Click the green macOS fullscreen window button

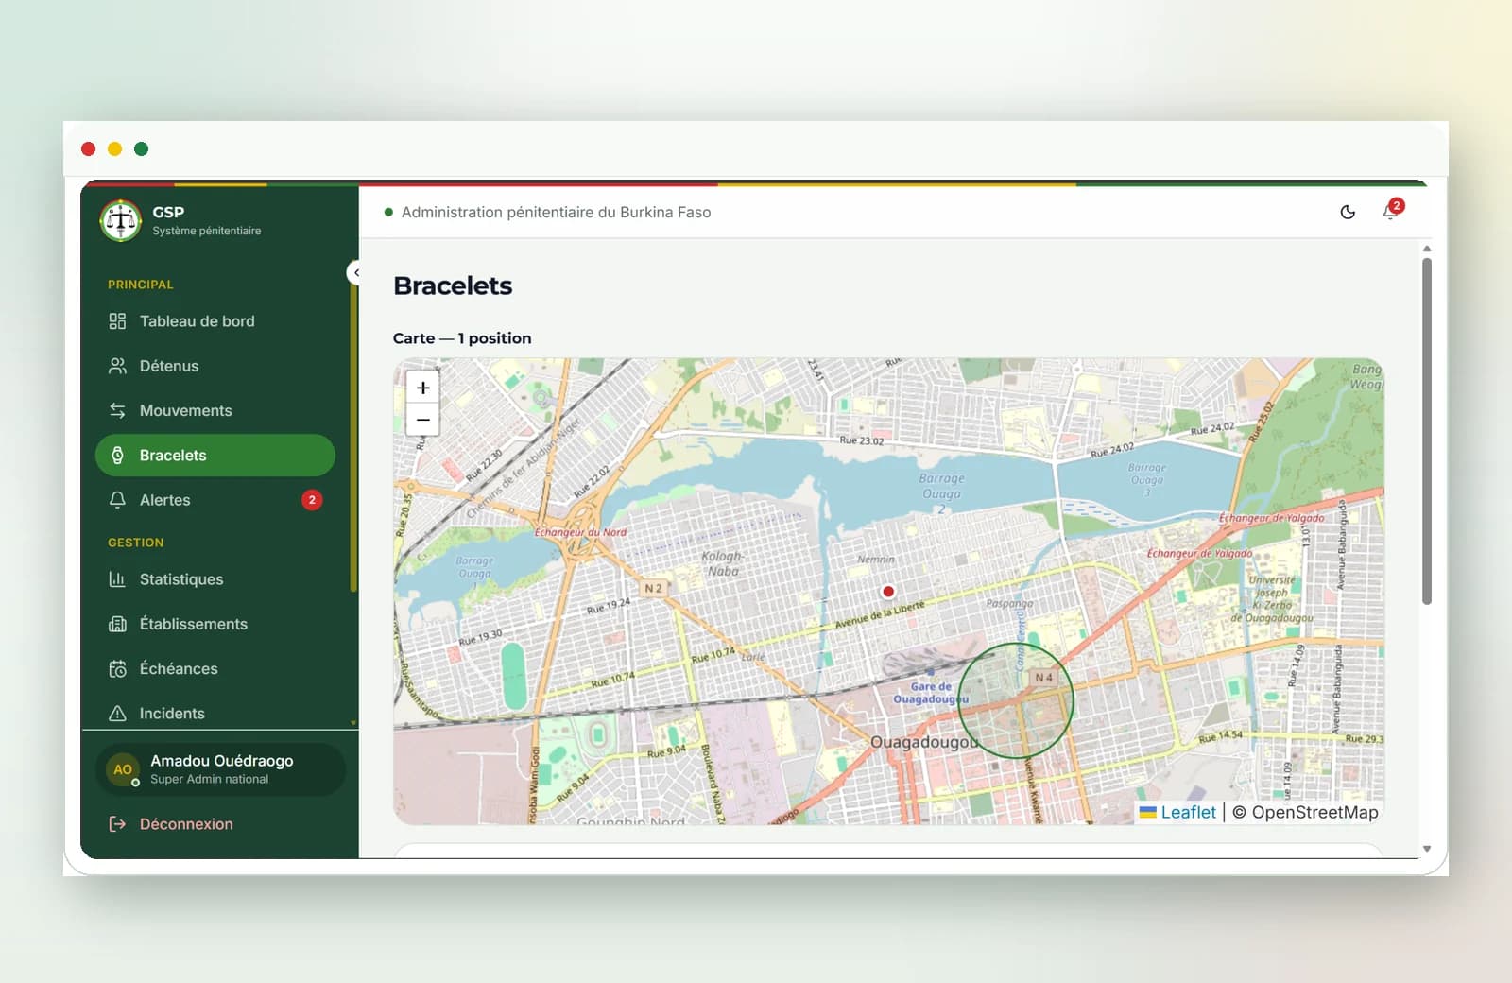[x=141, y=148]
